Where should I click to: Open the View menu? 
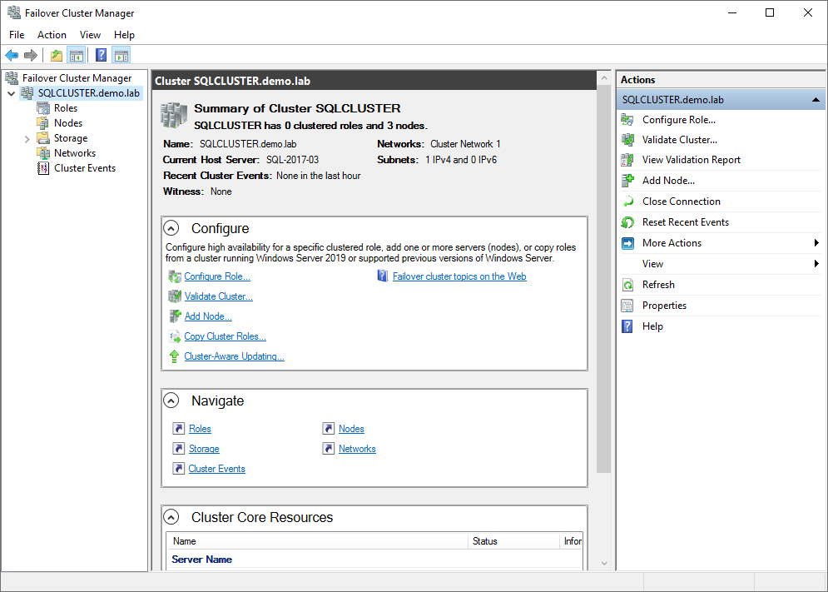(x=90, y=35)
